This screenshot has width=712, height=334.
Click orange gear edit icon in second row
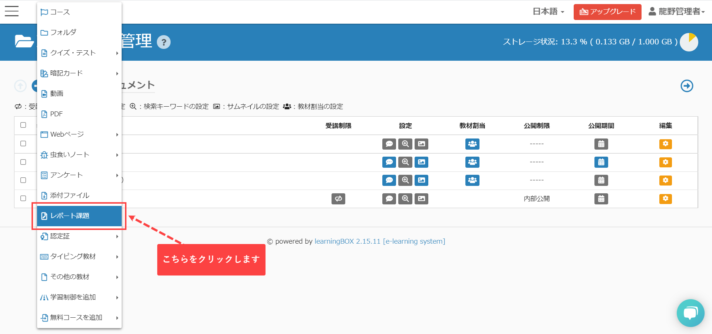coord(665,162)
